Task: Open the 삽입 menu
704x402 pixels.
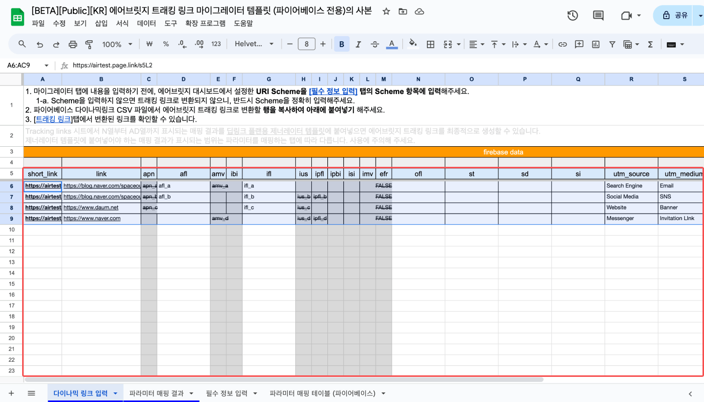Action: coord(101,23)
